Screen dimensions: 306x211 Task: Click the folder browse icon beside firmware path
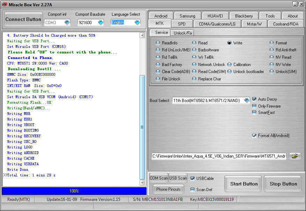pos(295,156)
